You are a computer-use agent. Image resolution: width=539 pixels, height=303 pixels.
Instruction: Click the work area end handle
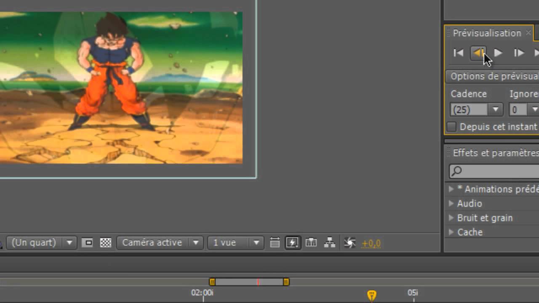[286, 282]
